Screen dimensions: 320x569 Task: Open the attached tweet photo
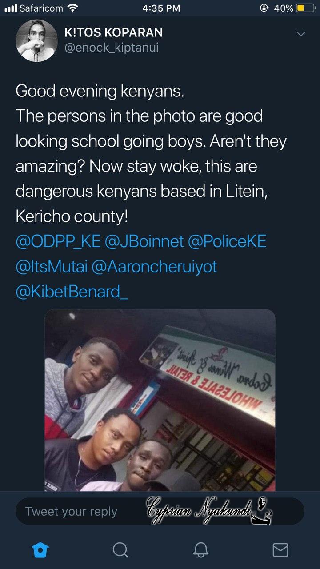point(160,400)
